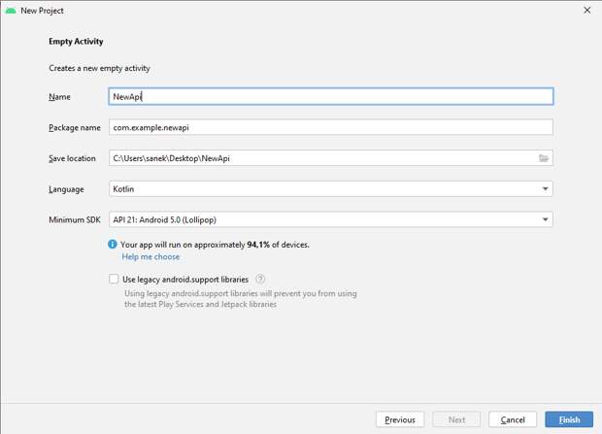Click the New Project title bar text
Screen dimensions: 602x434
(x=43, y=10)
